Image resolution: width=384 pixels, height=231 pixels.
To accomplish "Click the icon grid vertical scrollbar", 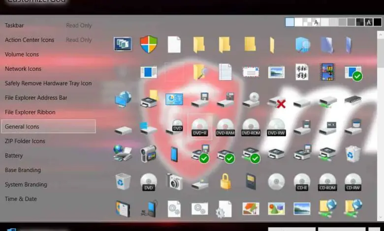I will pyautogui.click(x=381, y=126).
